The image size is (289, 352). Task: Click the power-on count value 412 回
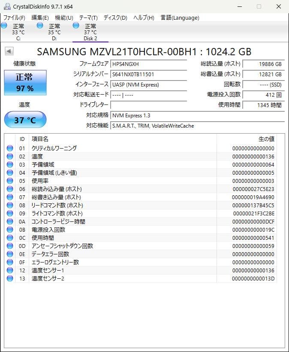tap(264, 95)
